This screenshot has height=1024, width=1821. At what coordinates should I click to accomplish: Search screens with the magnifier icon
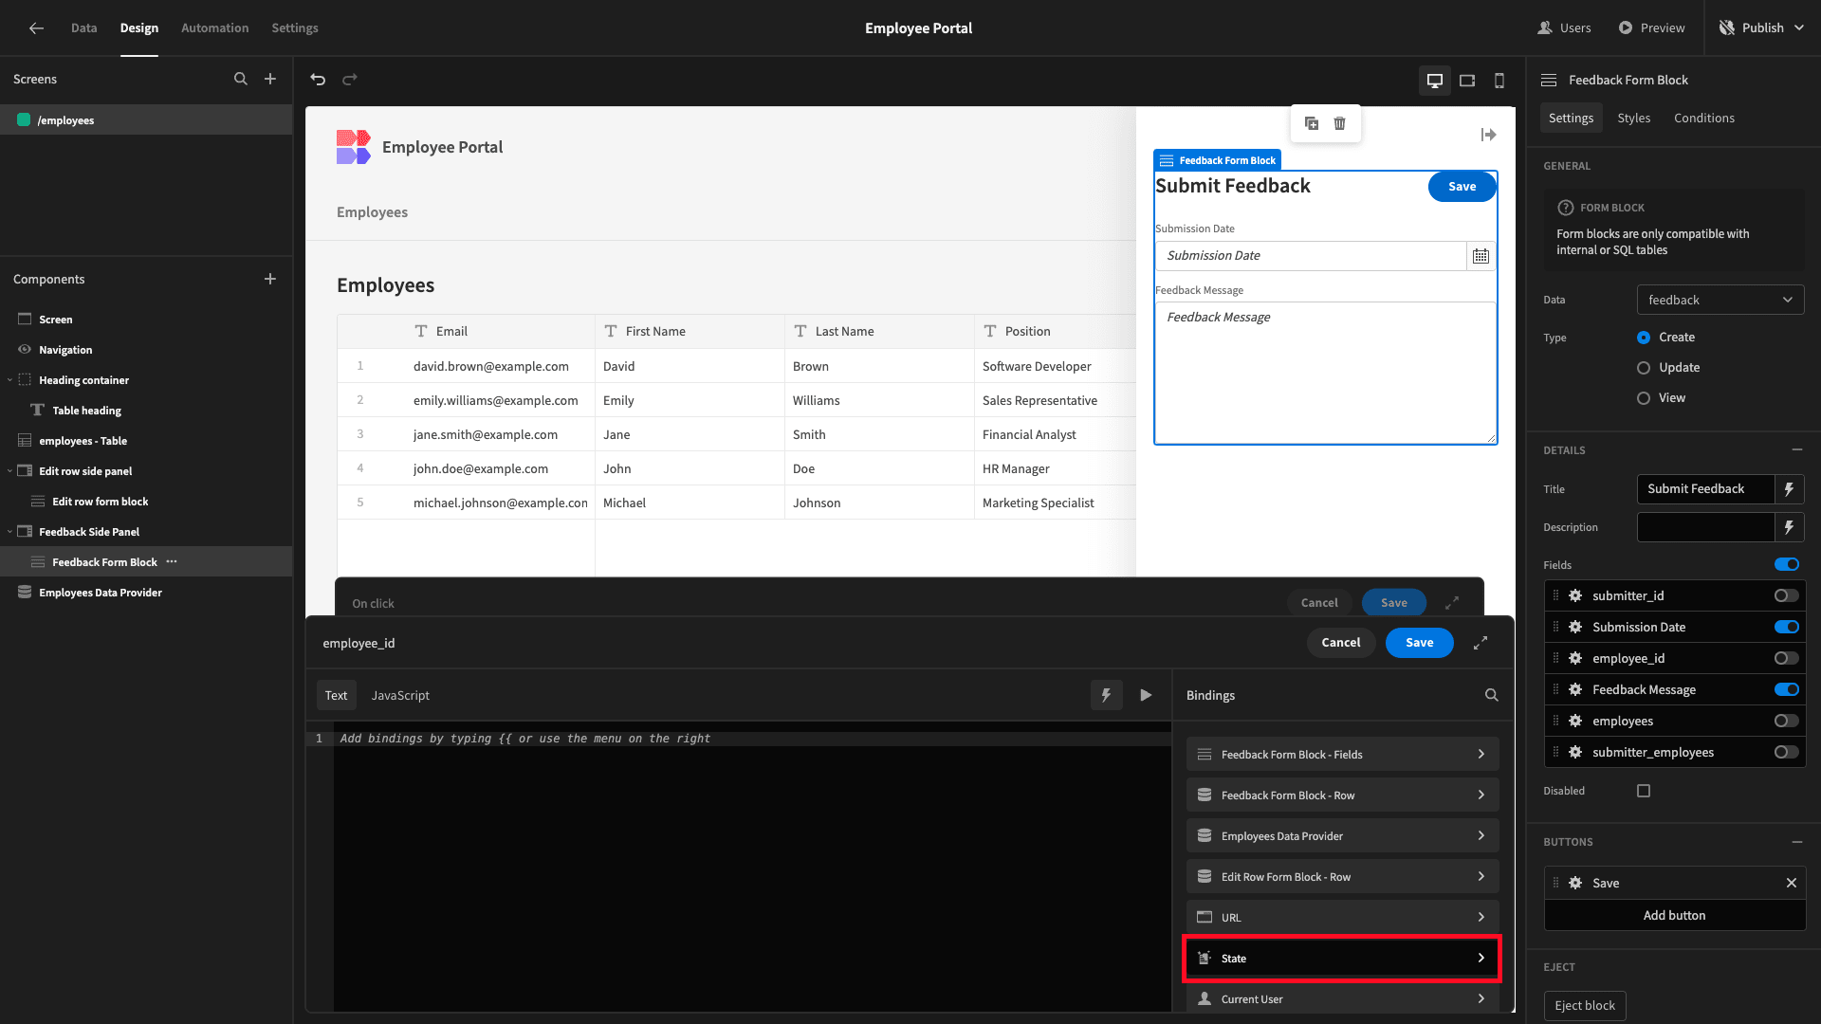[x=241, y=80]
